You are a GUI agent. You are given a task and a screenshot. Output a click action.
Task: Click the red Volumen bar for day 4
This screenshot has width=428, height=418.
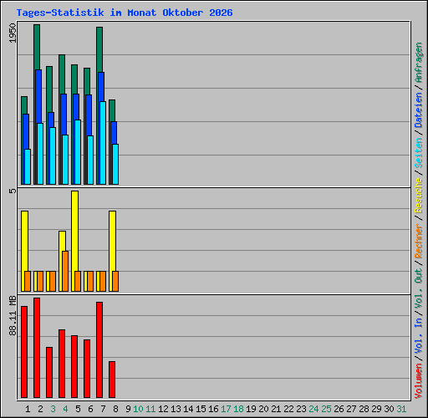pyautogui.click(x=62, y=364)
